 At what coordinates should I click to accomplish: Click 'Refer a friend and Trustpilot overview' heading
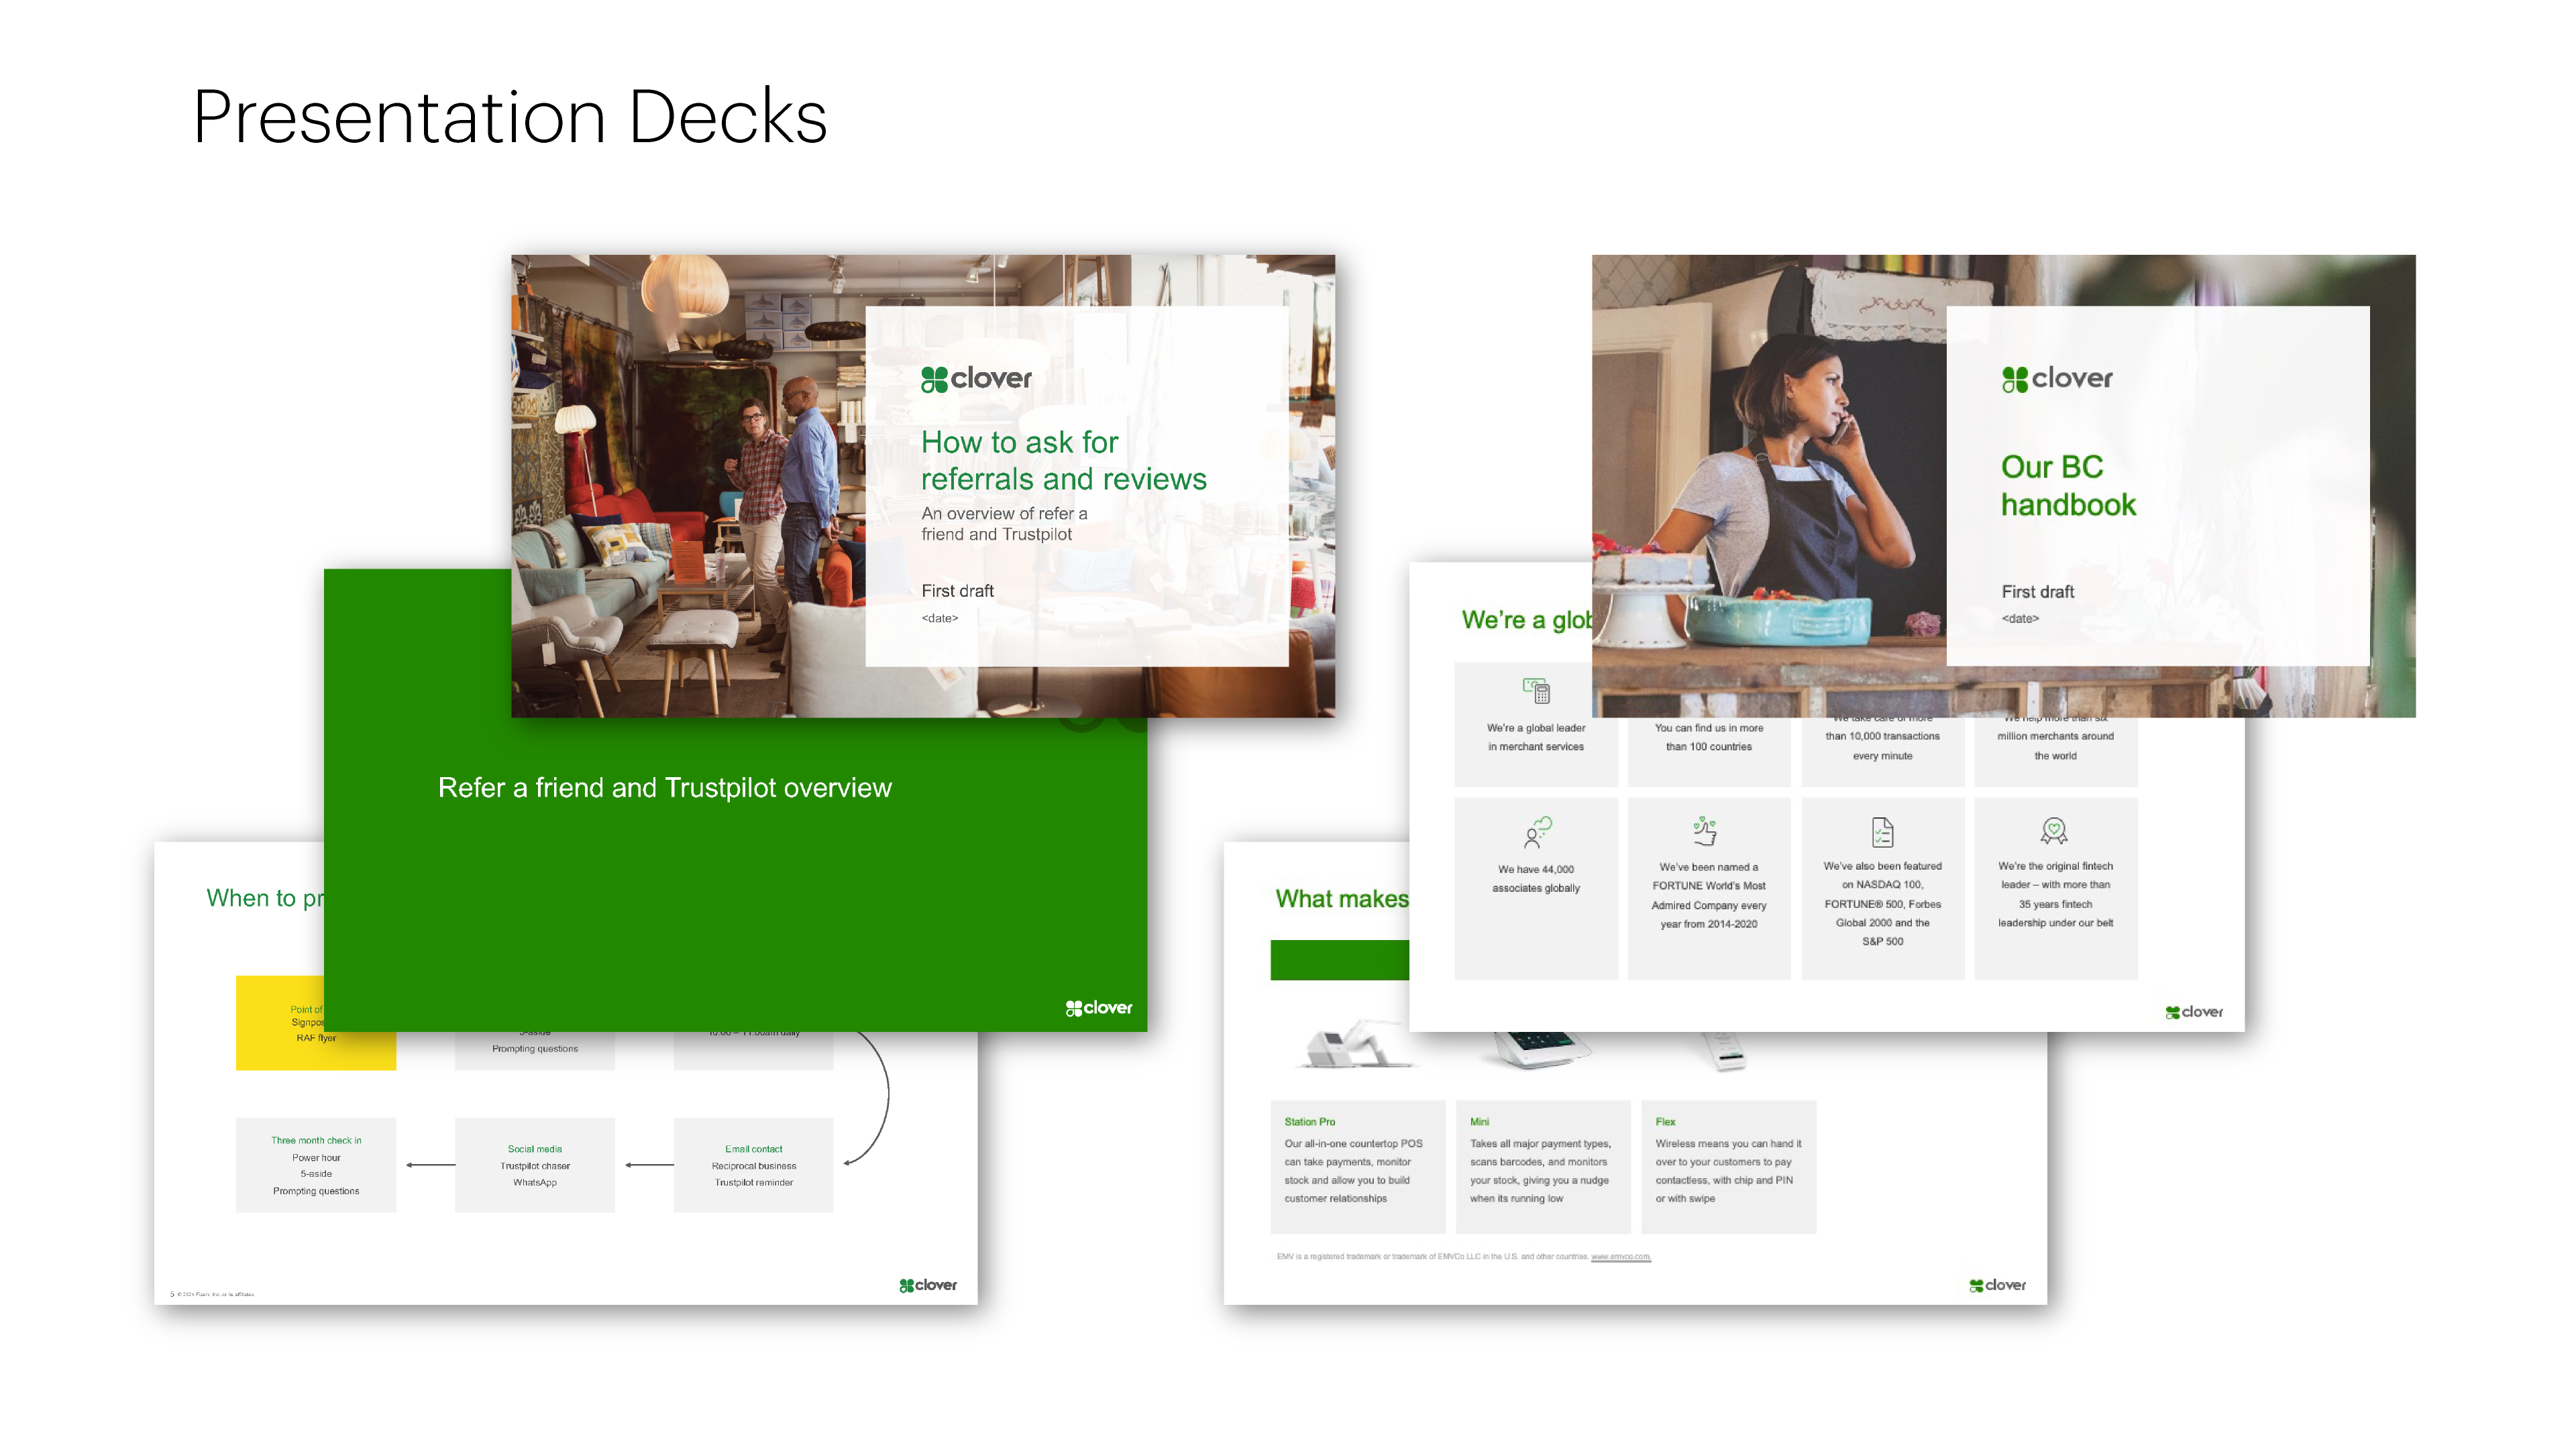point(664,787)
